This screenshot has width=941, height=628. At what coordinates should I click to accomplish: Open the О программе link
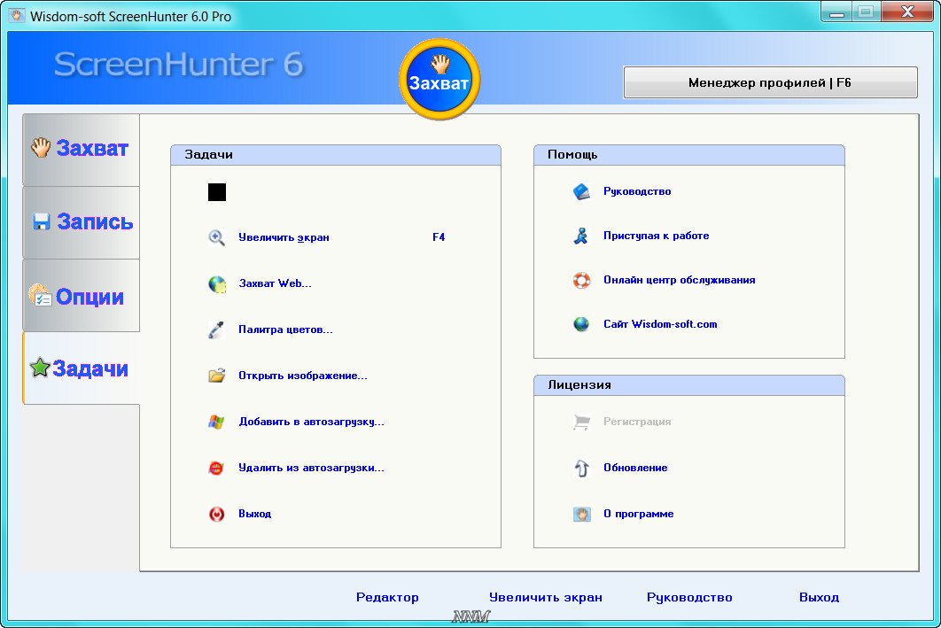(638, 514)
